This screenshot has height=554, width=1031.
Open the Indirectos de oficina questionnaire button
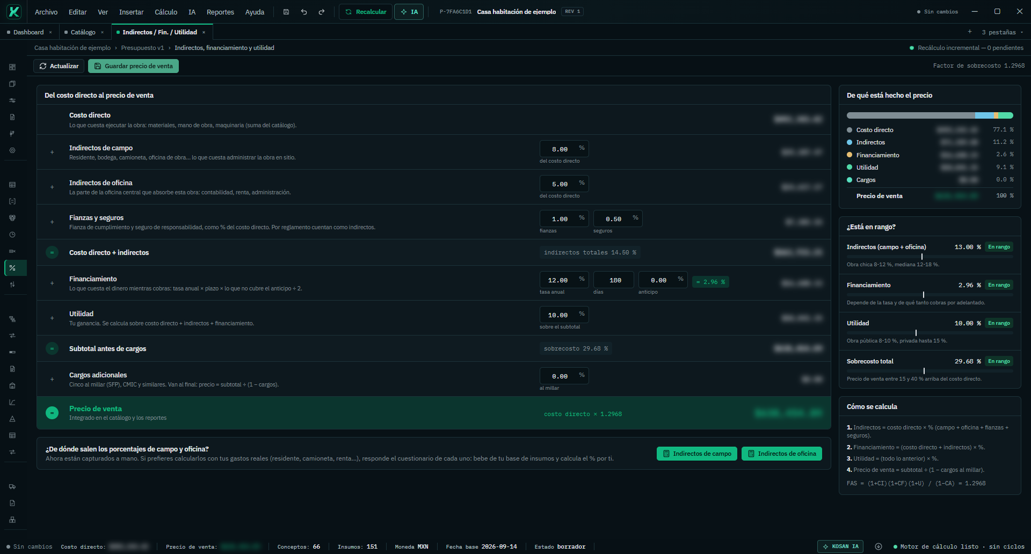782,454
